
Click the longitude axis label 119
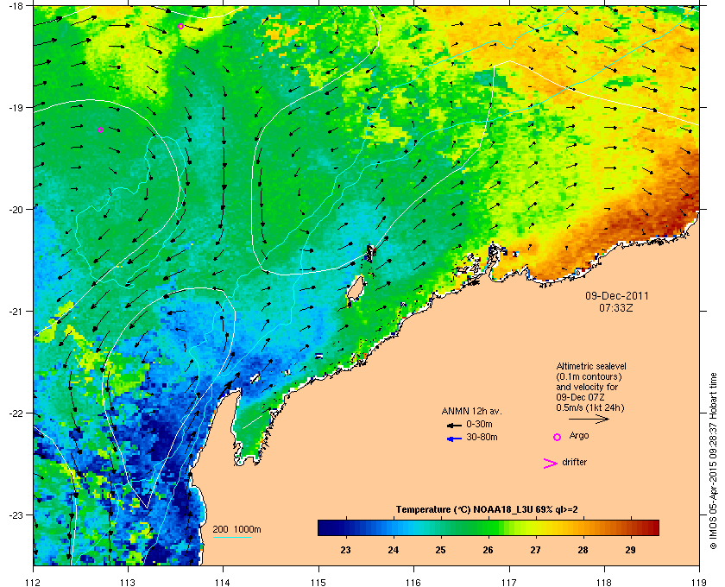click(x=700, y=582)
